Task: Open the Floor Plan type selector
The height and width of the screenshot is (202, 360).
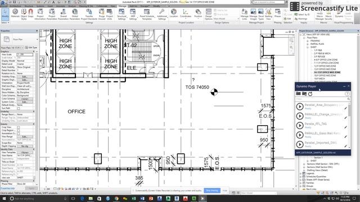Action: 19,39
